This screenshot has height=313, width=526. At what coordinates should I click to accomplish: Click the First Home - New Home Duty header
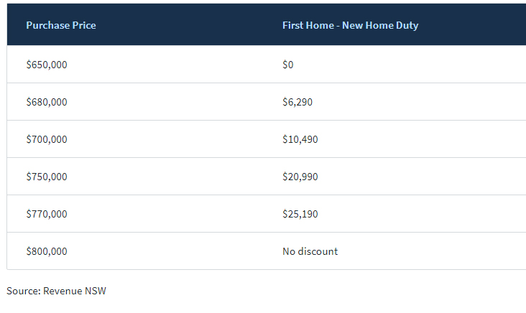pyautogui.click(x=350, y=26)
